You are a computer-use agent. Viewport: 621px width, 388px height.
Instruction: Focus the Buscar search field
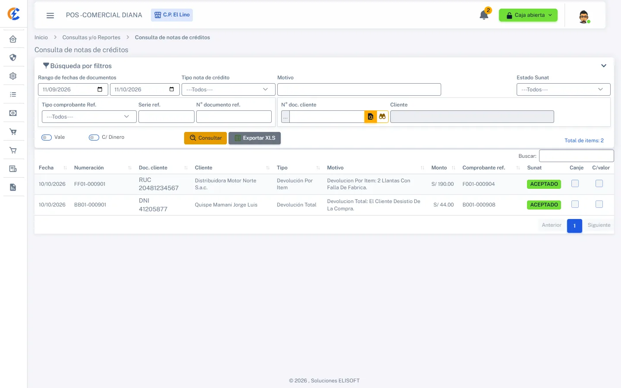(x=576, y=156)
